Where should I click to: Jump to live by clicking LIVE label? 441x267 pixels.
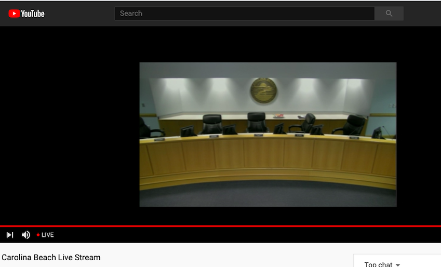coord(48,235)
